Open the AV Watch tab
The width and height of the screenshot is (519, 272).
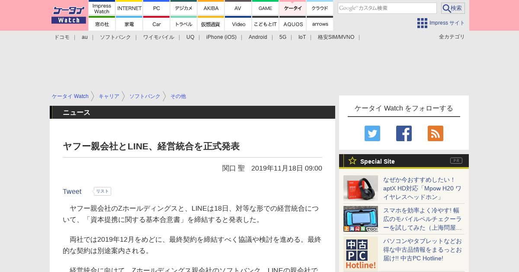point(238,8)
